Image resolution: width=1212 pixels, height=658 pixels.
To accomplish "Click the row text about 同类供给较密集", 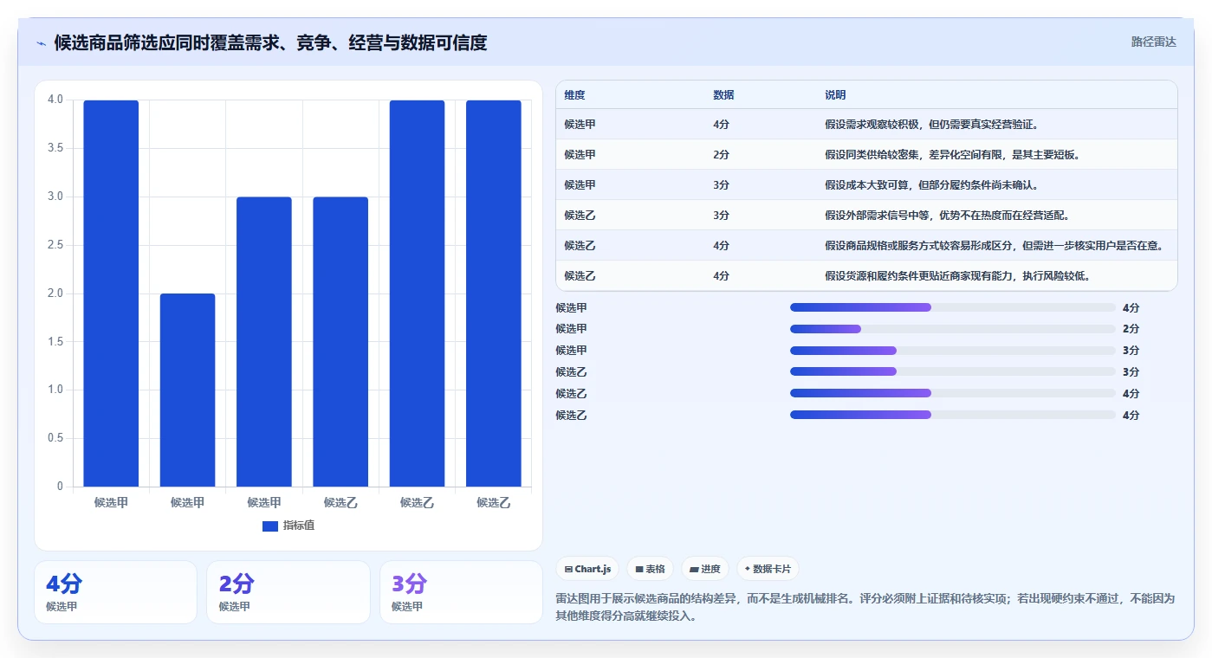I will [x=952, y=154].
